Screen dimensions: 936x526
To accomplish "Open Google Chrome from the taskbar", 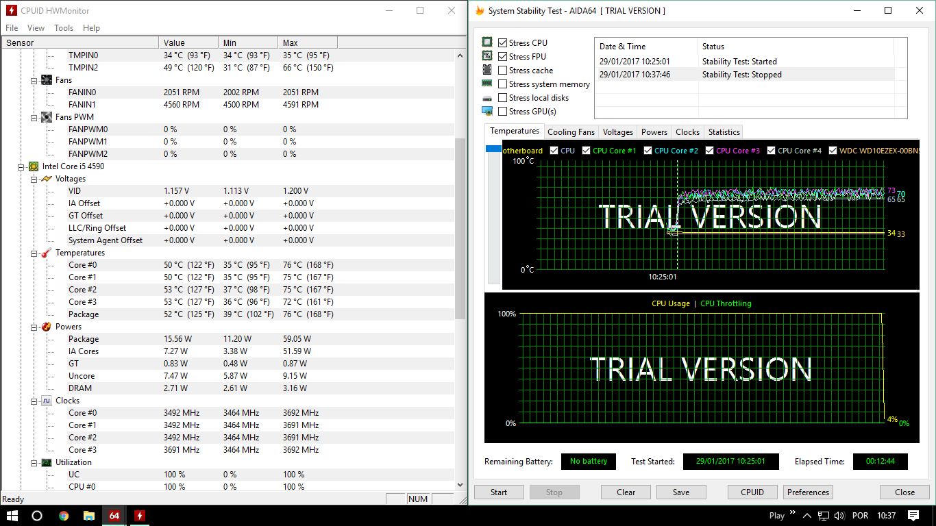I will pyautogui.click(x=64, y=516).
